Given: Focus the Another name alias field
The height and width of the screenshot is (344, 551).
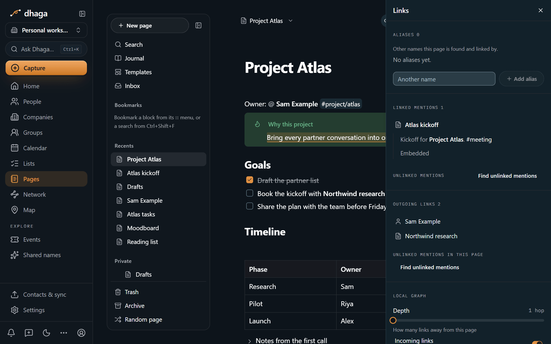Looking at the screenshot, I should [x=444, y=79].
